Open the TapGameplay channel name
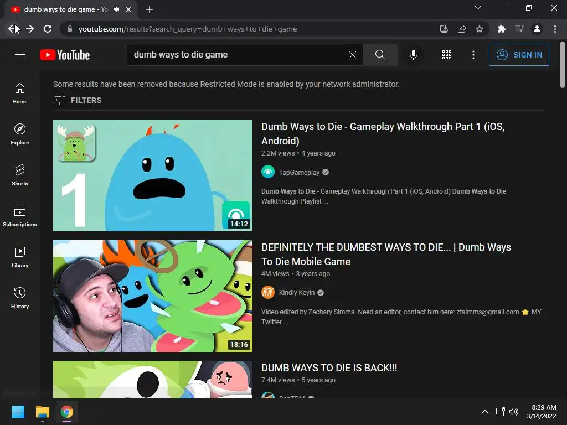 299,173
